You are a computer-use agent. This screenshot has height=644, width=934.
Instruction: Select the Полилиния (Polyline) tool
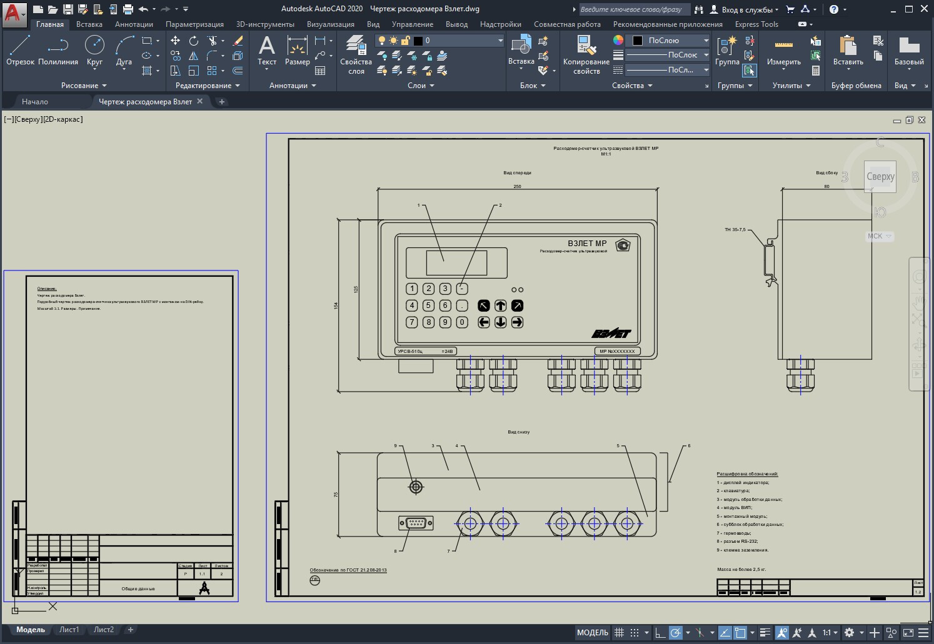click(58, 50)
